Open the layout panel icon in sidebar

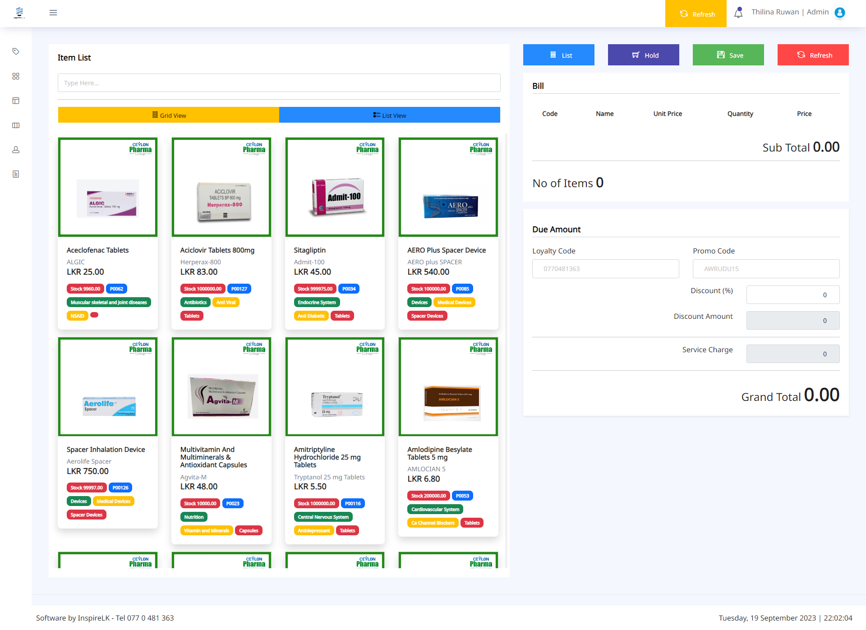(16, 101)
